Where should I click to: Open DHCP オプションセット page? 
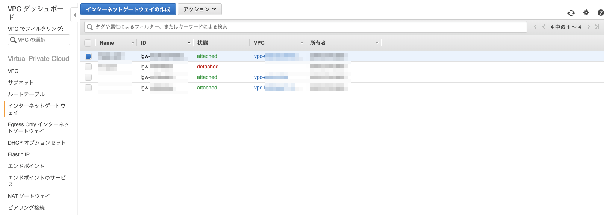[x=37, y=143]
